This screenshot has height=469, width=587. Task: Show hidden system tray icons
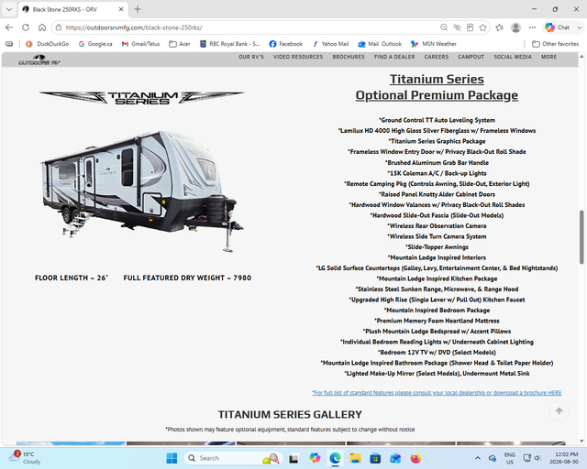478,458
